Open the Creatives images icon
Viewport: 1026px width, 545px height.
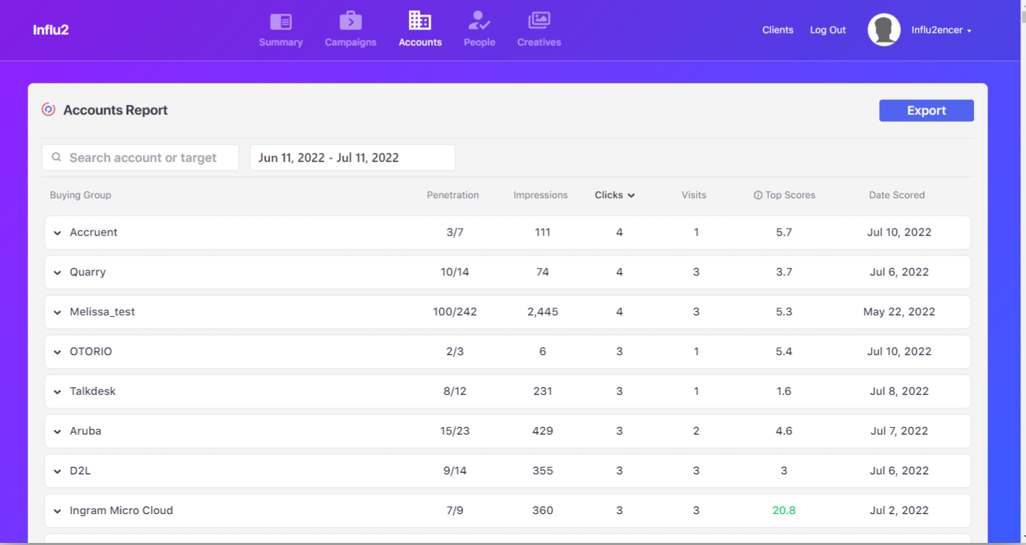[x=539, y=21]
